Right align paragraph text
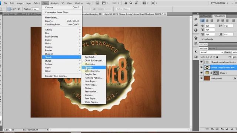 pyautogui.click(x=212, y=21)
